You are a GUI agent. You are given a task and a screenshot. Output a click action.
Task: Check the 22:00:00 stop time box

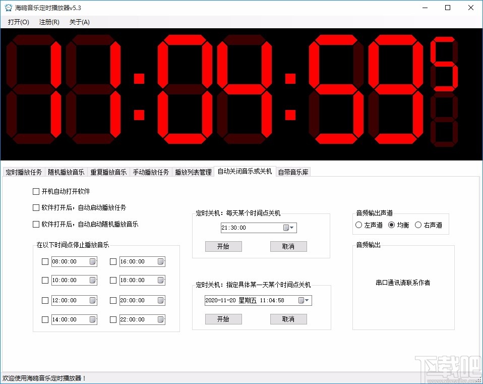113,319
